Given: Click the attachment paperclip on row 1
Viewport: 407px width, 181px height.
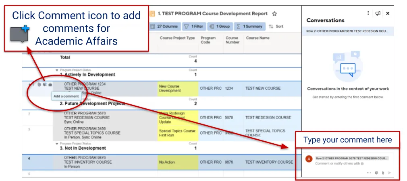Looking at the screenshot, I should point(39,85).
